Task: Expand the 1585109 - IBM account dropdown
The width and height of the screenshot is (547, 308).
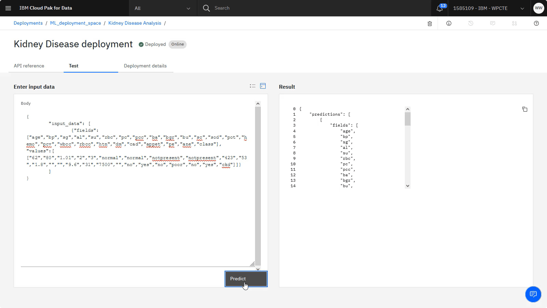Action: pos(488,8)
